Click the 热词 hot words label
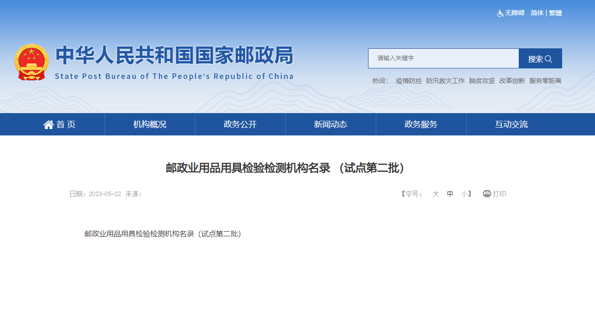The image size is (595, 327). click(x=380, y=81)
